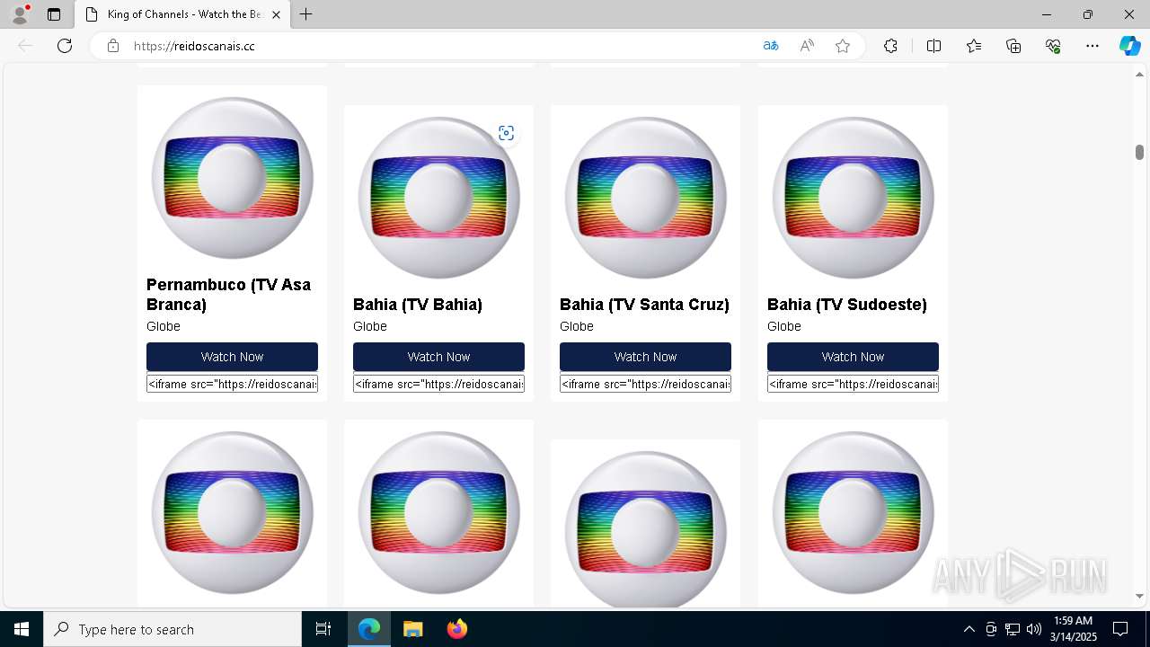Click the address bar URL

pos(194,46)
